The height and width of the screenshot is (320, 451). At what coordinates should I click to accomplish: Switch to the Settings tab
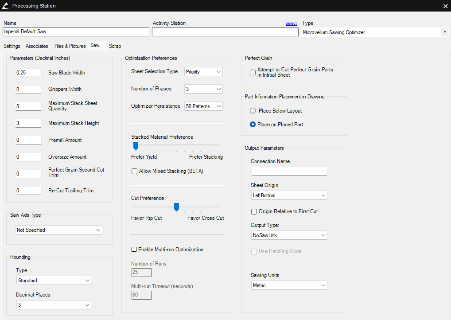12,46
